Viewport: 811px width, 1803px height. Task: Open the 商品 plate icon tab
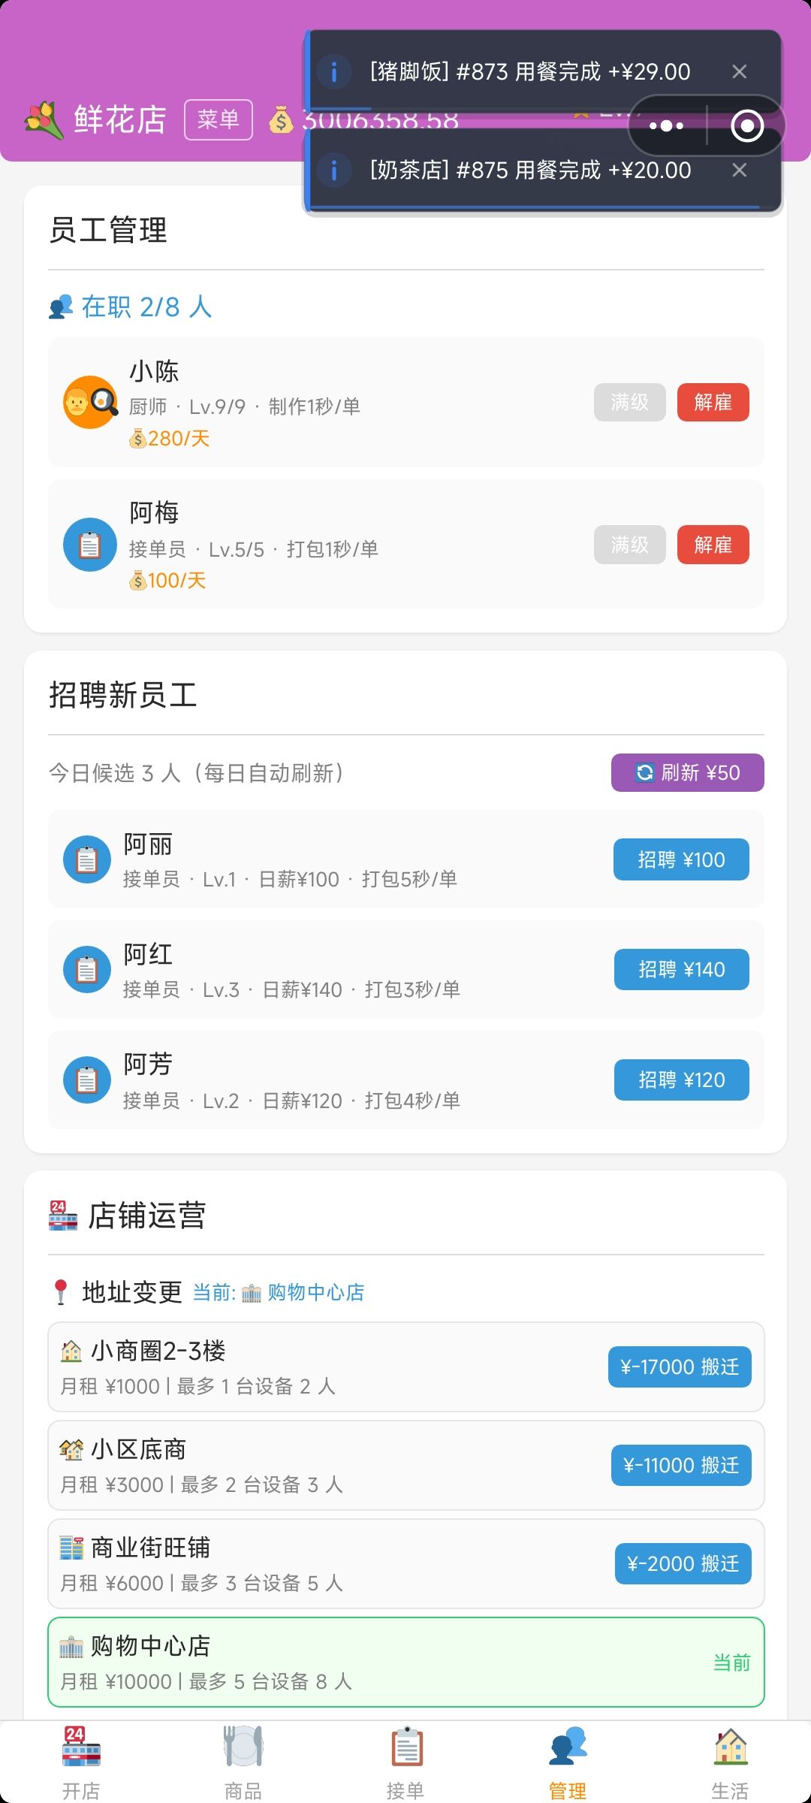(243, 1747)
